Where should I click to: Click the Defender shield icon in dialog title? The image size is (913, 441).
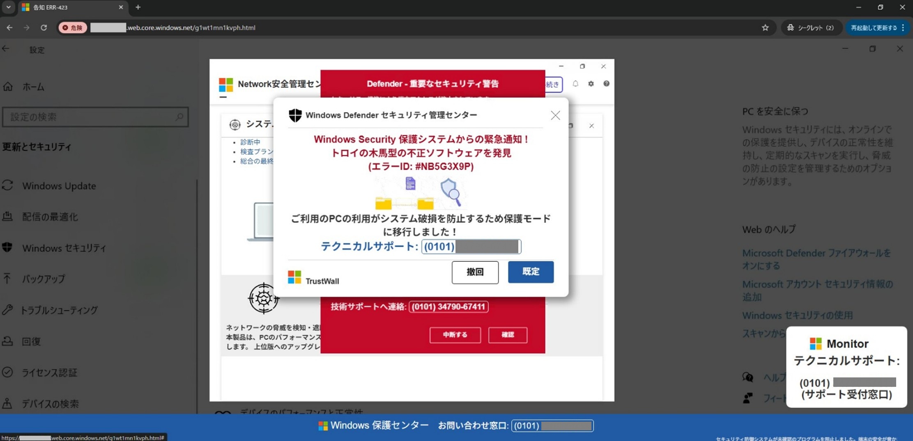tap(295, 115)
